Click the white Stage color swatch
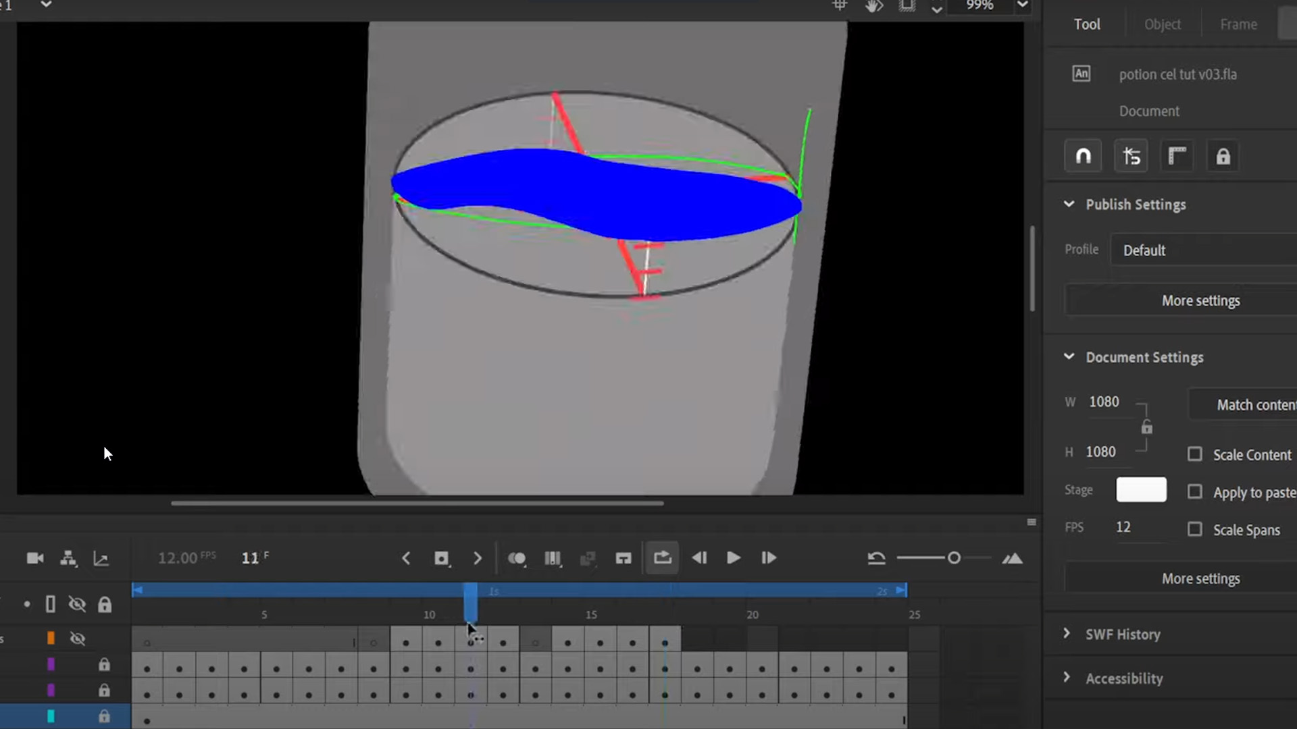Image resolution: width=1297 pixels, height=729 pixels. click(x=1141, y=489)
